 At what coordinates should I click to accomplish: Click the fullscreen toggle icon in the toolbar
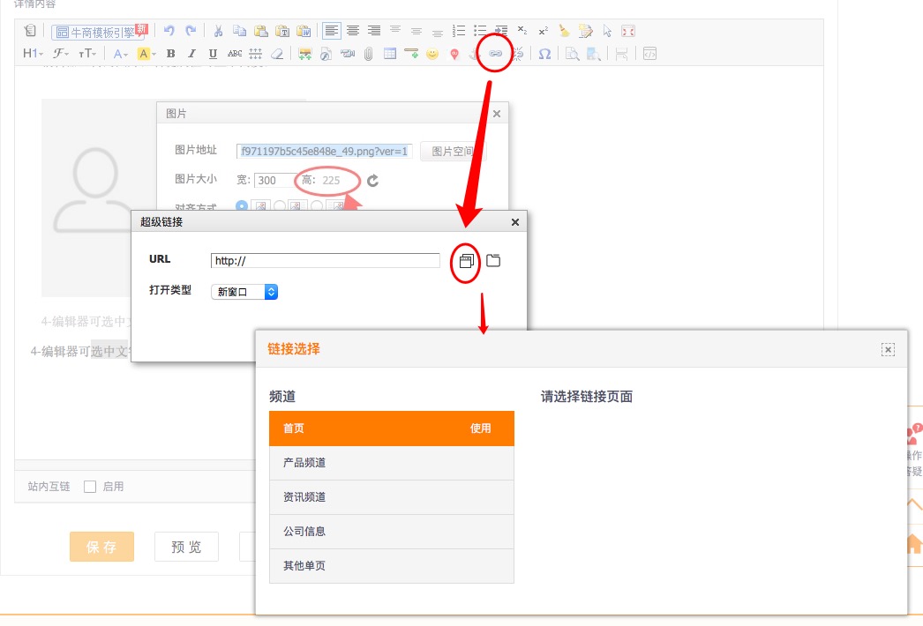[628, 31]
